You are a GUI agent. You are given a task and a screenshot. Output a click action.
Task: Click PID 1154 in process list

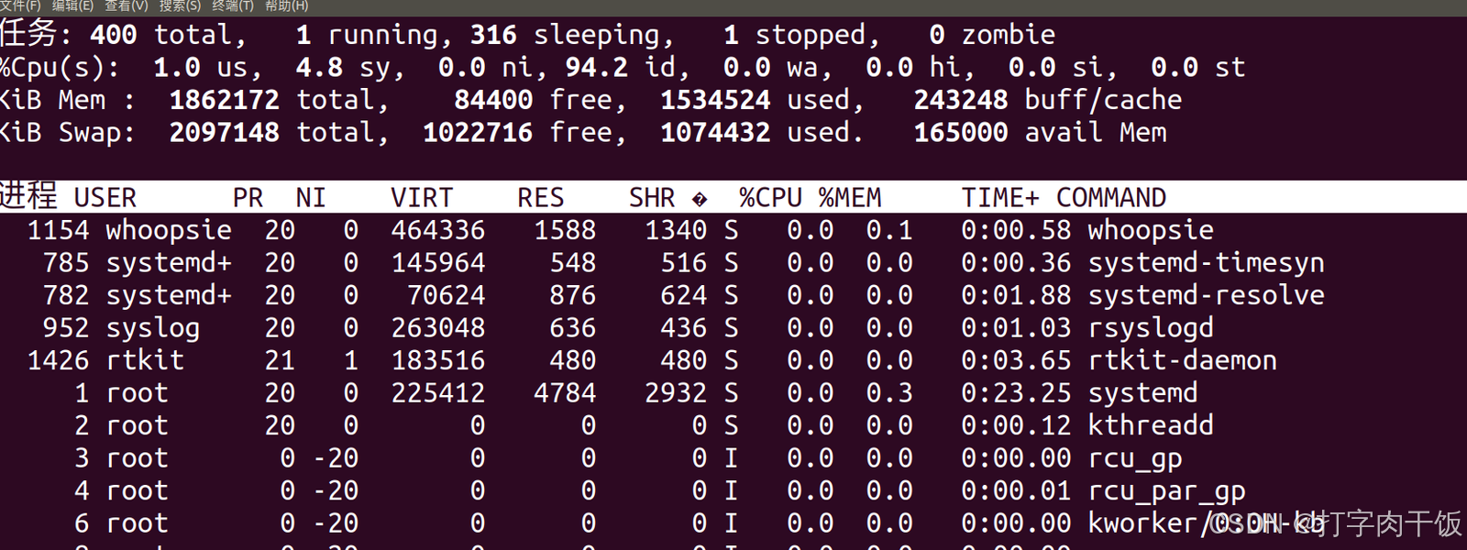(x=59, y=231)
